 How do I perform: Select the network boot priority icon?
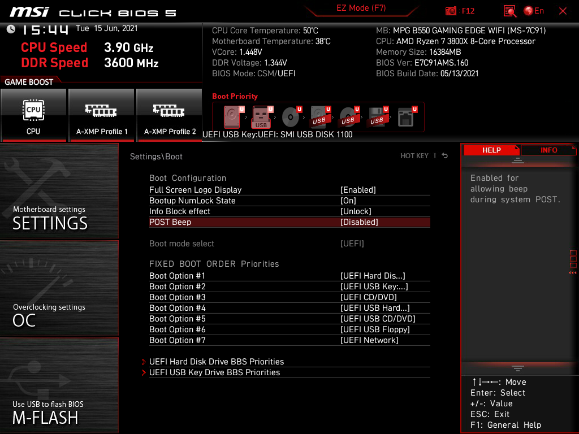407,117
